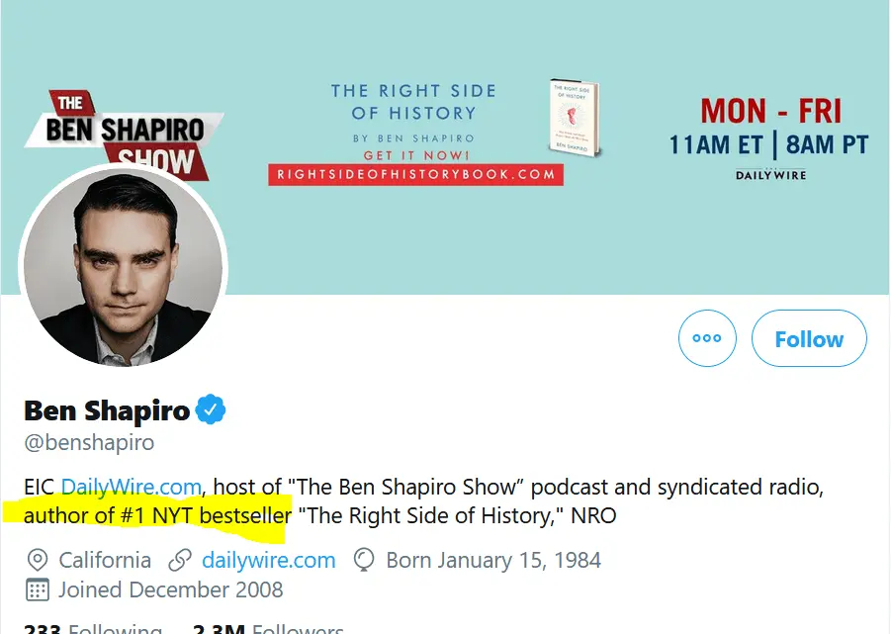Click the red RIGHTSIDEOFHISTORYBOOK.COM label

click(x=415, y=174)
